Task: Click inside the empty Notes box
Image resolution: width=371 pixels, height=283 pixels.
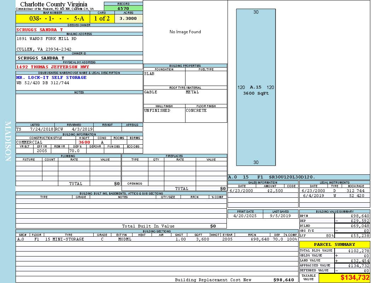Action: coord(79,108)
